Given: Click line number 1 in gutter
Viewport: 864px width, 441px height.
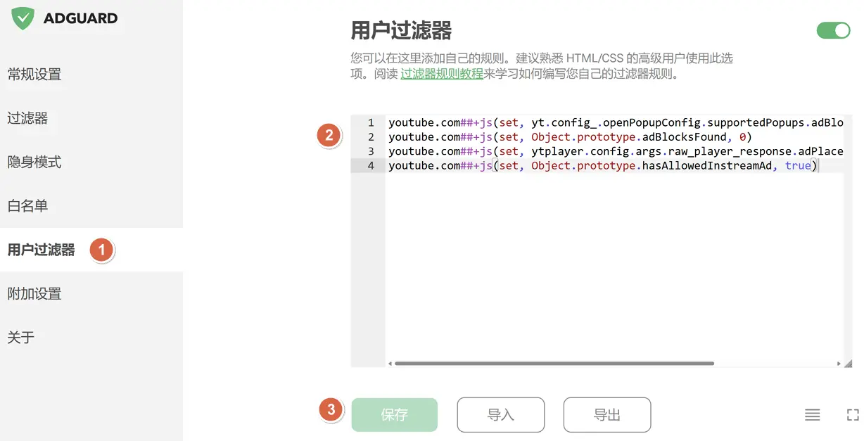Looking at the screenshot, I should [371, 122].
